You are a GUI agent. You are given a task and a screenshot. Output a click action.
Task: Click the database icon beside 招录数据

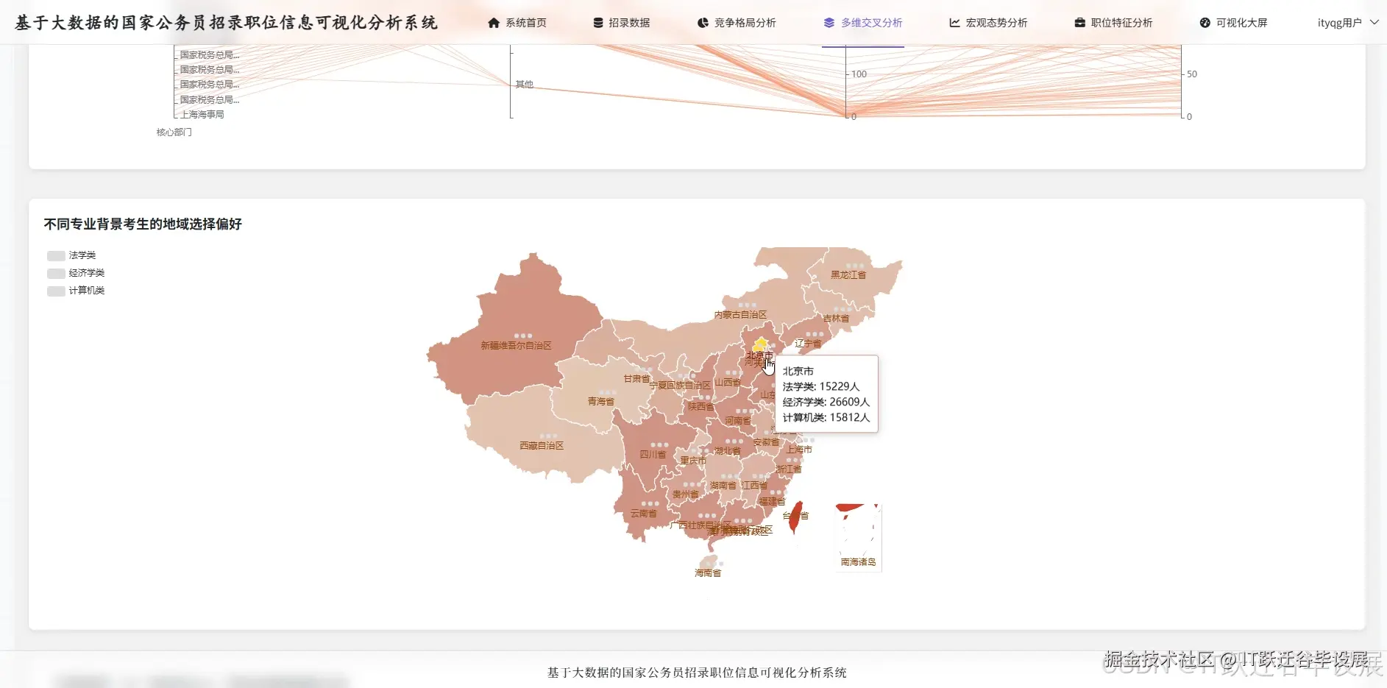[x=598, y=23]
